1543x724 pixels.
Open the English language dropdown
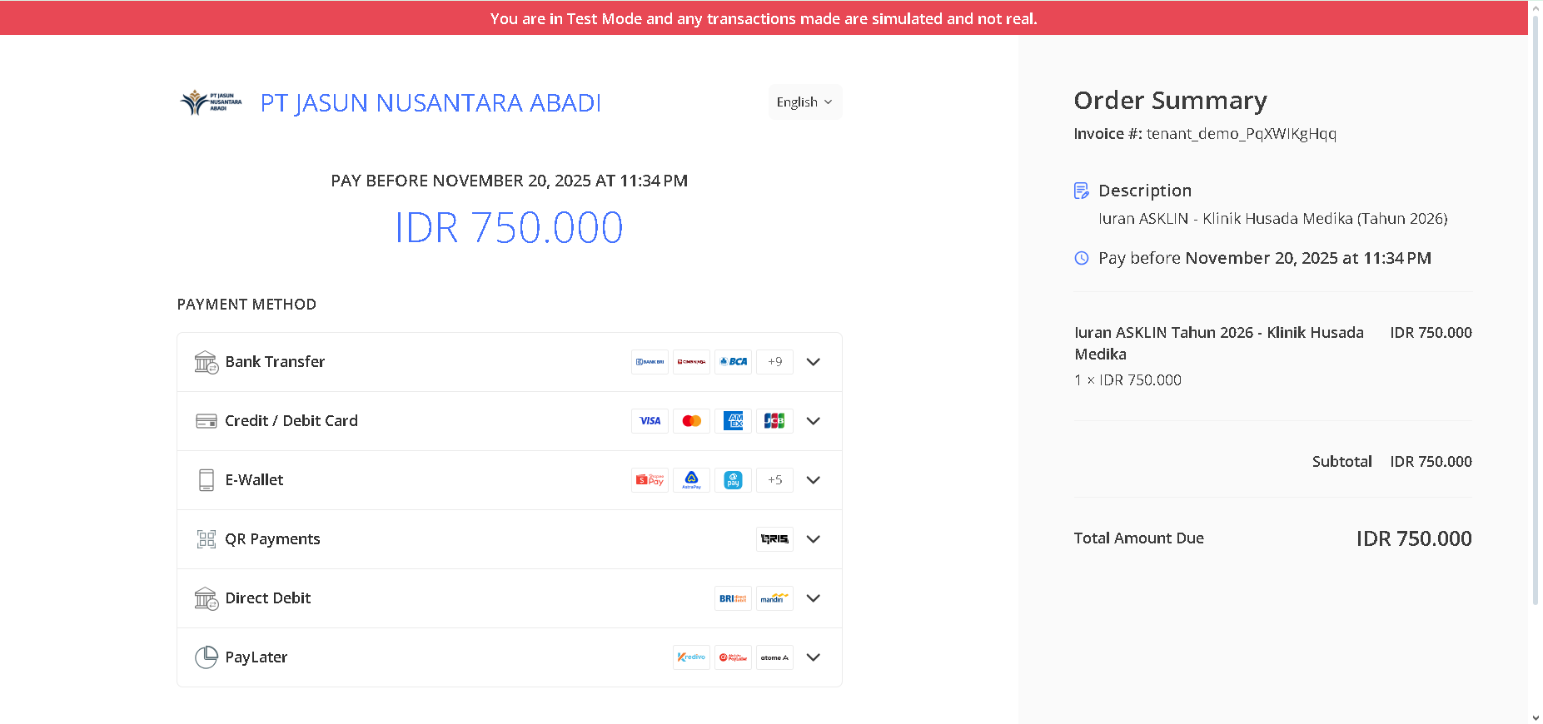(x=804, y=102)
